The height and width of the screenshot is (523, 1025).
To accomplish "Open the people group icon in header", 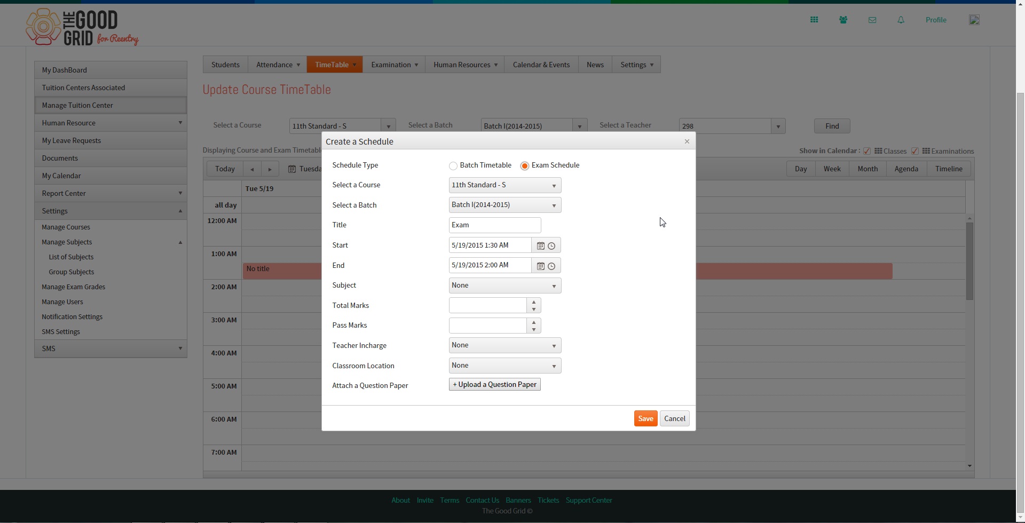I will point(843,20).
